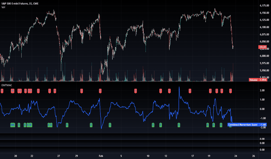Select the -1.68 momentum value tag

263,125
